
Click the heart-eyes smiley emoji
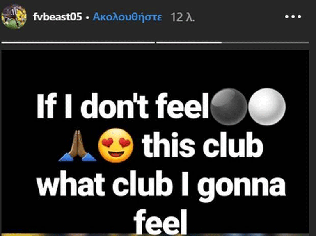(116, 145)
